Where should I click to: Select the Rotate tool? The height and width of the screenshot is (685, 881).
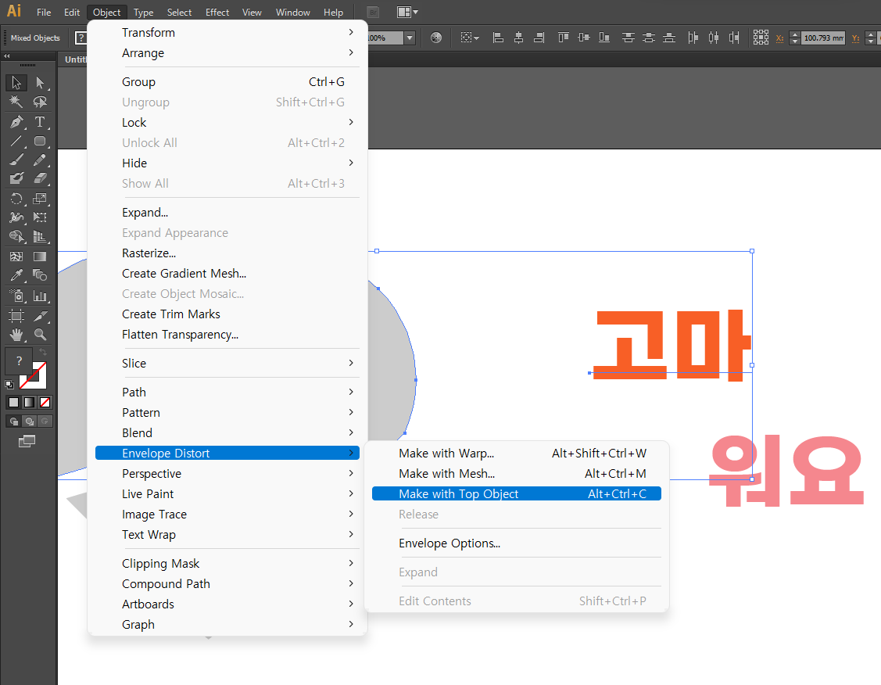click(x=16, y=199)
